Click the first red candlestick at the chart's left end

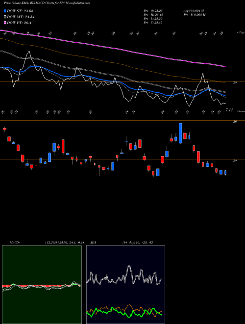coord(4,129)
